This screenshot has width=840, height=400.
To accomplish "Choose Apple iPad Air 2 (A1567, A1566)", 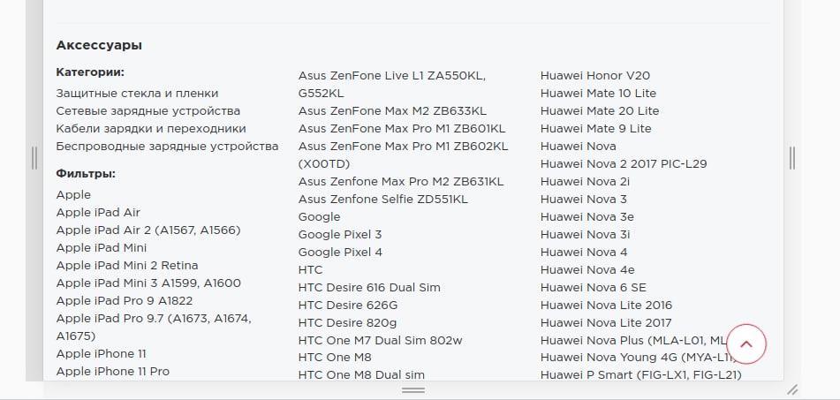I will point(148,230).
